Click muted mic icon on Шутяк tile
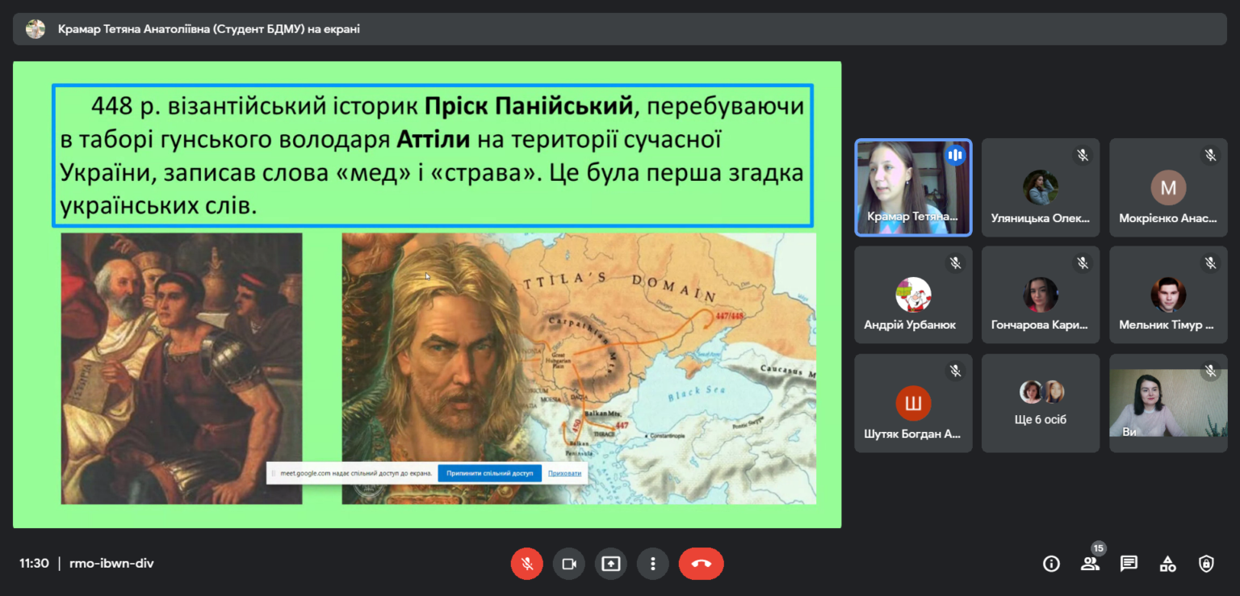 pos(955,371)
